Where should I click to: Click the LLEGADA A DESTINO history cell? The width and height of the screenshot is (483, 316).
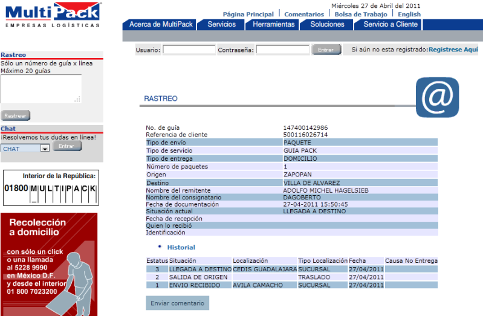(x=200, y=269)
